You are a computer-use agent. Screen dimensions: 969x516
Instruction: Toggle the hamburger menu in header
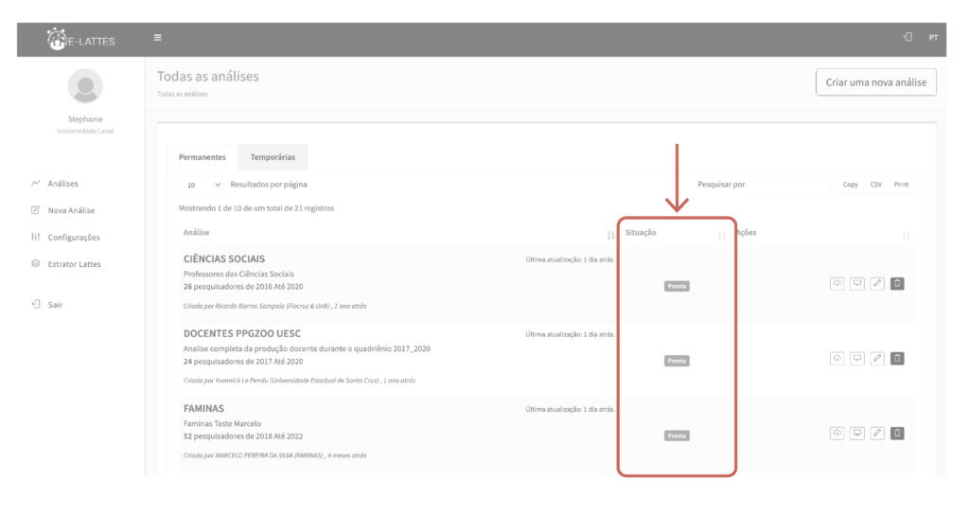tap(158, 38)
